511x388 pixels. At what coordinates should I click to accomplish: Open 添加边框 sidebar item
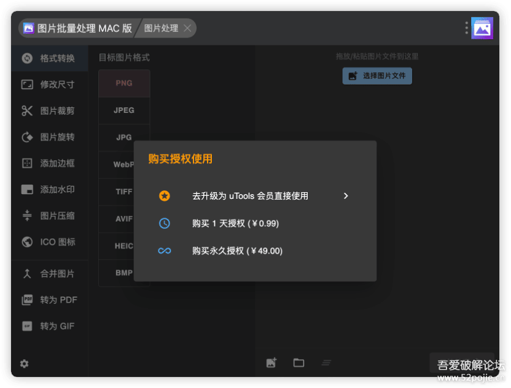(x=50, y=163)
